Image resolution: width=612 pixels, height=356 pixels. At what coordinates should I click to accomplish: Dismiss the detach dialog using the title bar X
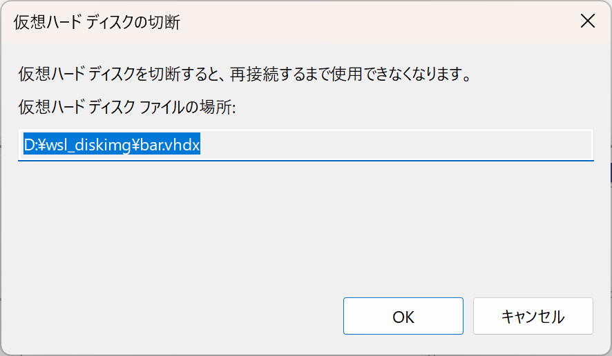tap(587, 21)
